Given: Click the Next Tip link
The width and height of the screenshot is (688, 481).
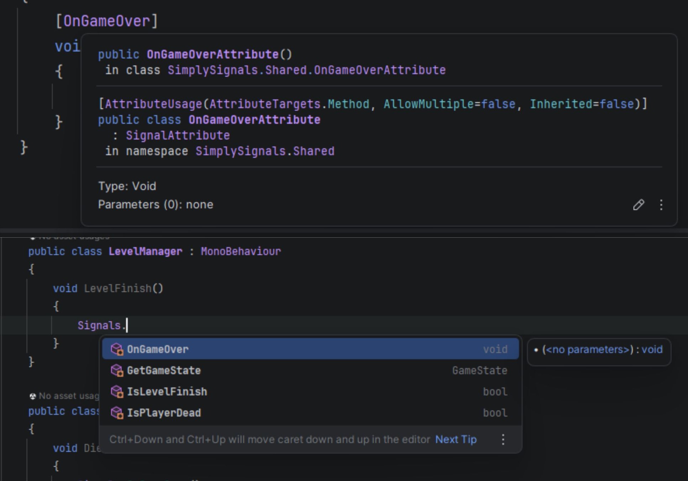Looking at the screenshot, I should pos(456,439).
